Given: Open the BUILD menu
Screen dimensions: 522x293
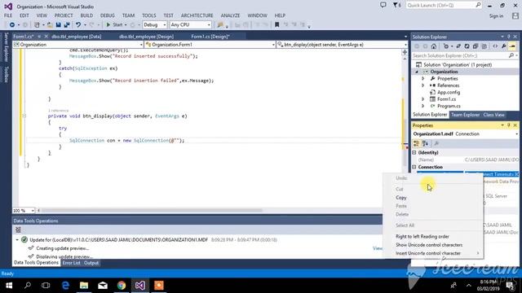Looking at the screenshot, I should tap(86, 15).
